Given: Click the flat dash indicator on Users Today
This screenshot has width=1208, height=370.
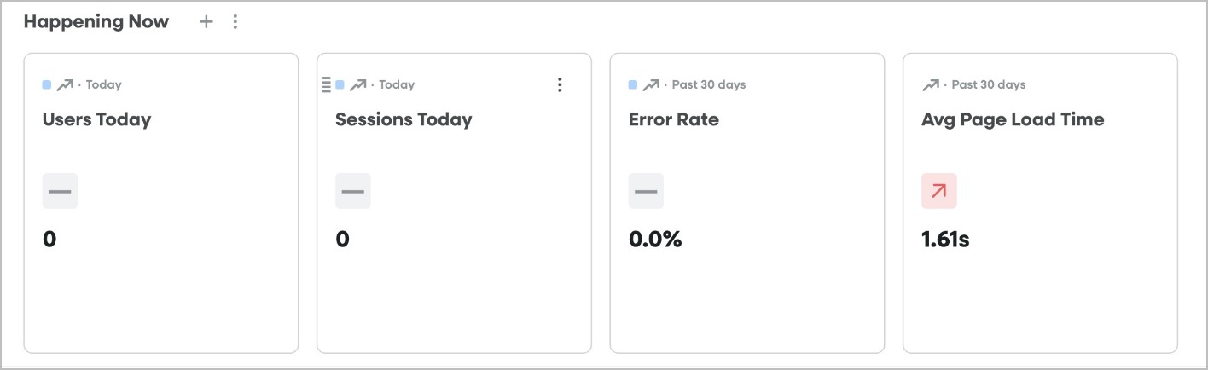Looking at the screenshot, I should click(x=60, y=191).
